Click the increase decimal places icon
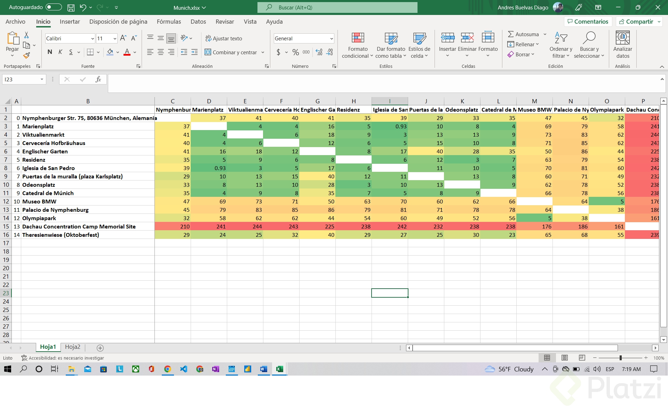Image resolution: width=668 pixels, height=410 pixels. 319,52
